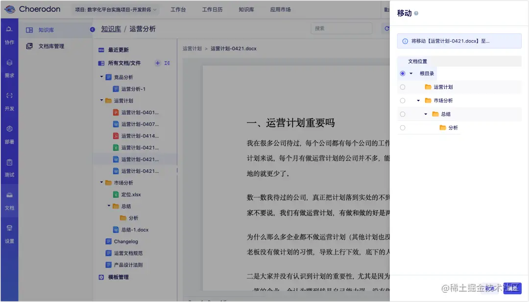Click the PowerPoint icon of 运营计划-0401

point(116,113)
